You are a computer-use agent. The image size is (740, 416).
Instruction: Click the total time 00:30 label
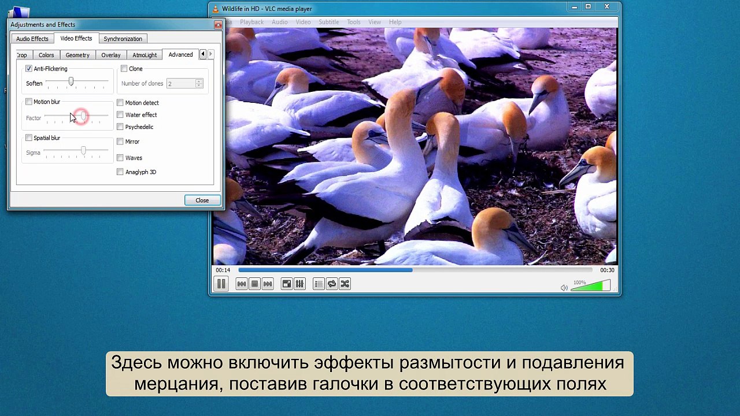point(607,270)
